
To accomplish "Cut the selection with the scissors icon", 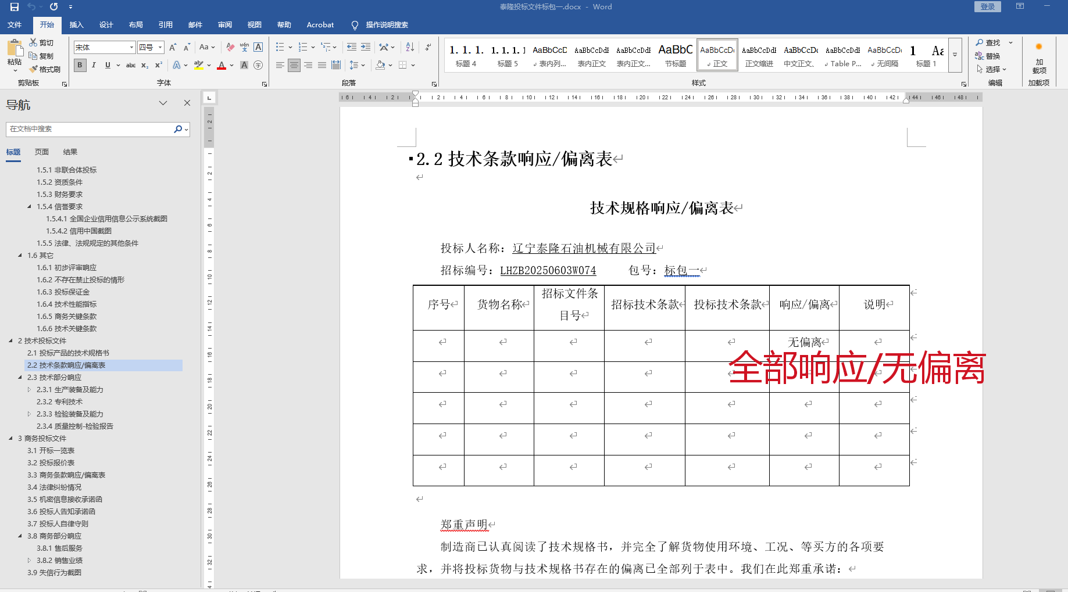I will (34, 42).
